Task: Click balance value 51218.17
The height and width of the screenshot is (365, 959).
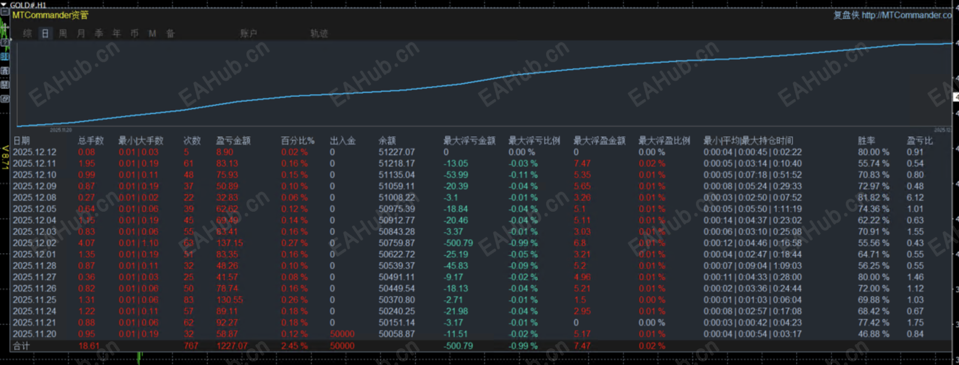Action: 396,163
